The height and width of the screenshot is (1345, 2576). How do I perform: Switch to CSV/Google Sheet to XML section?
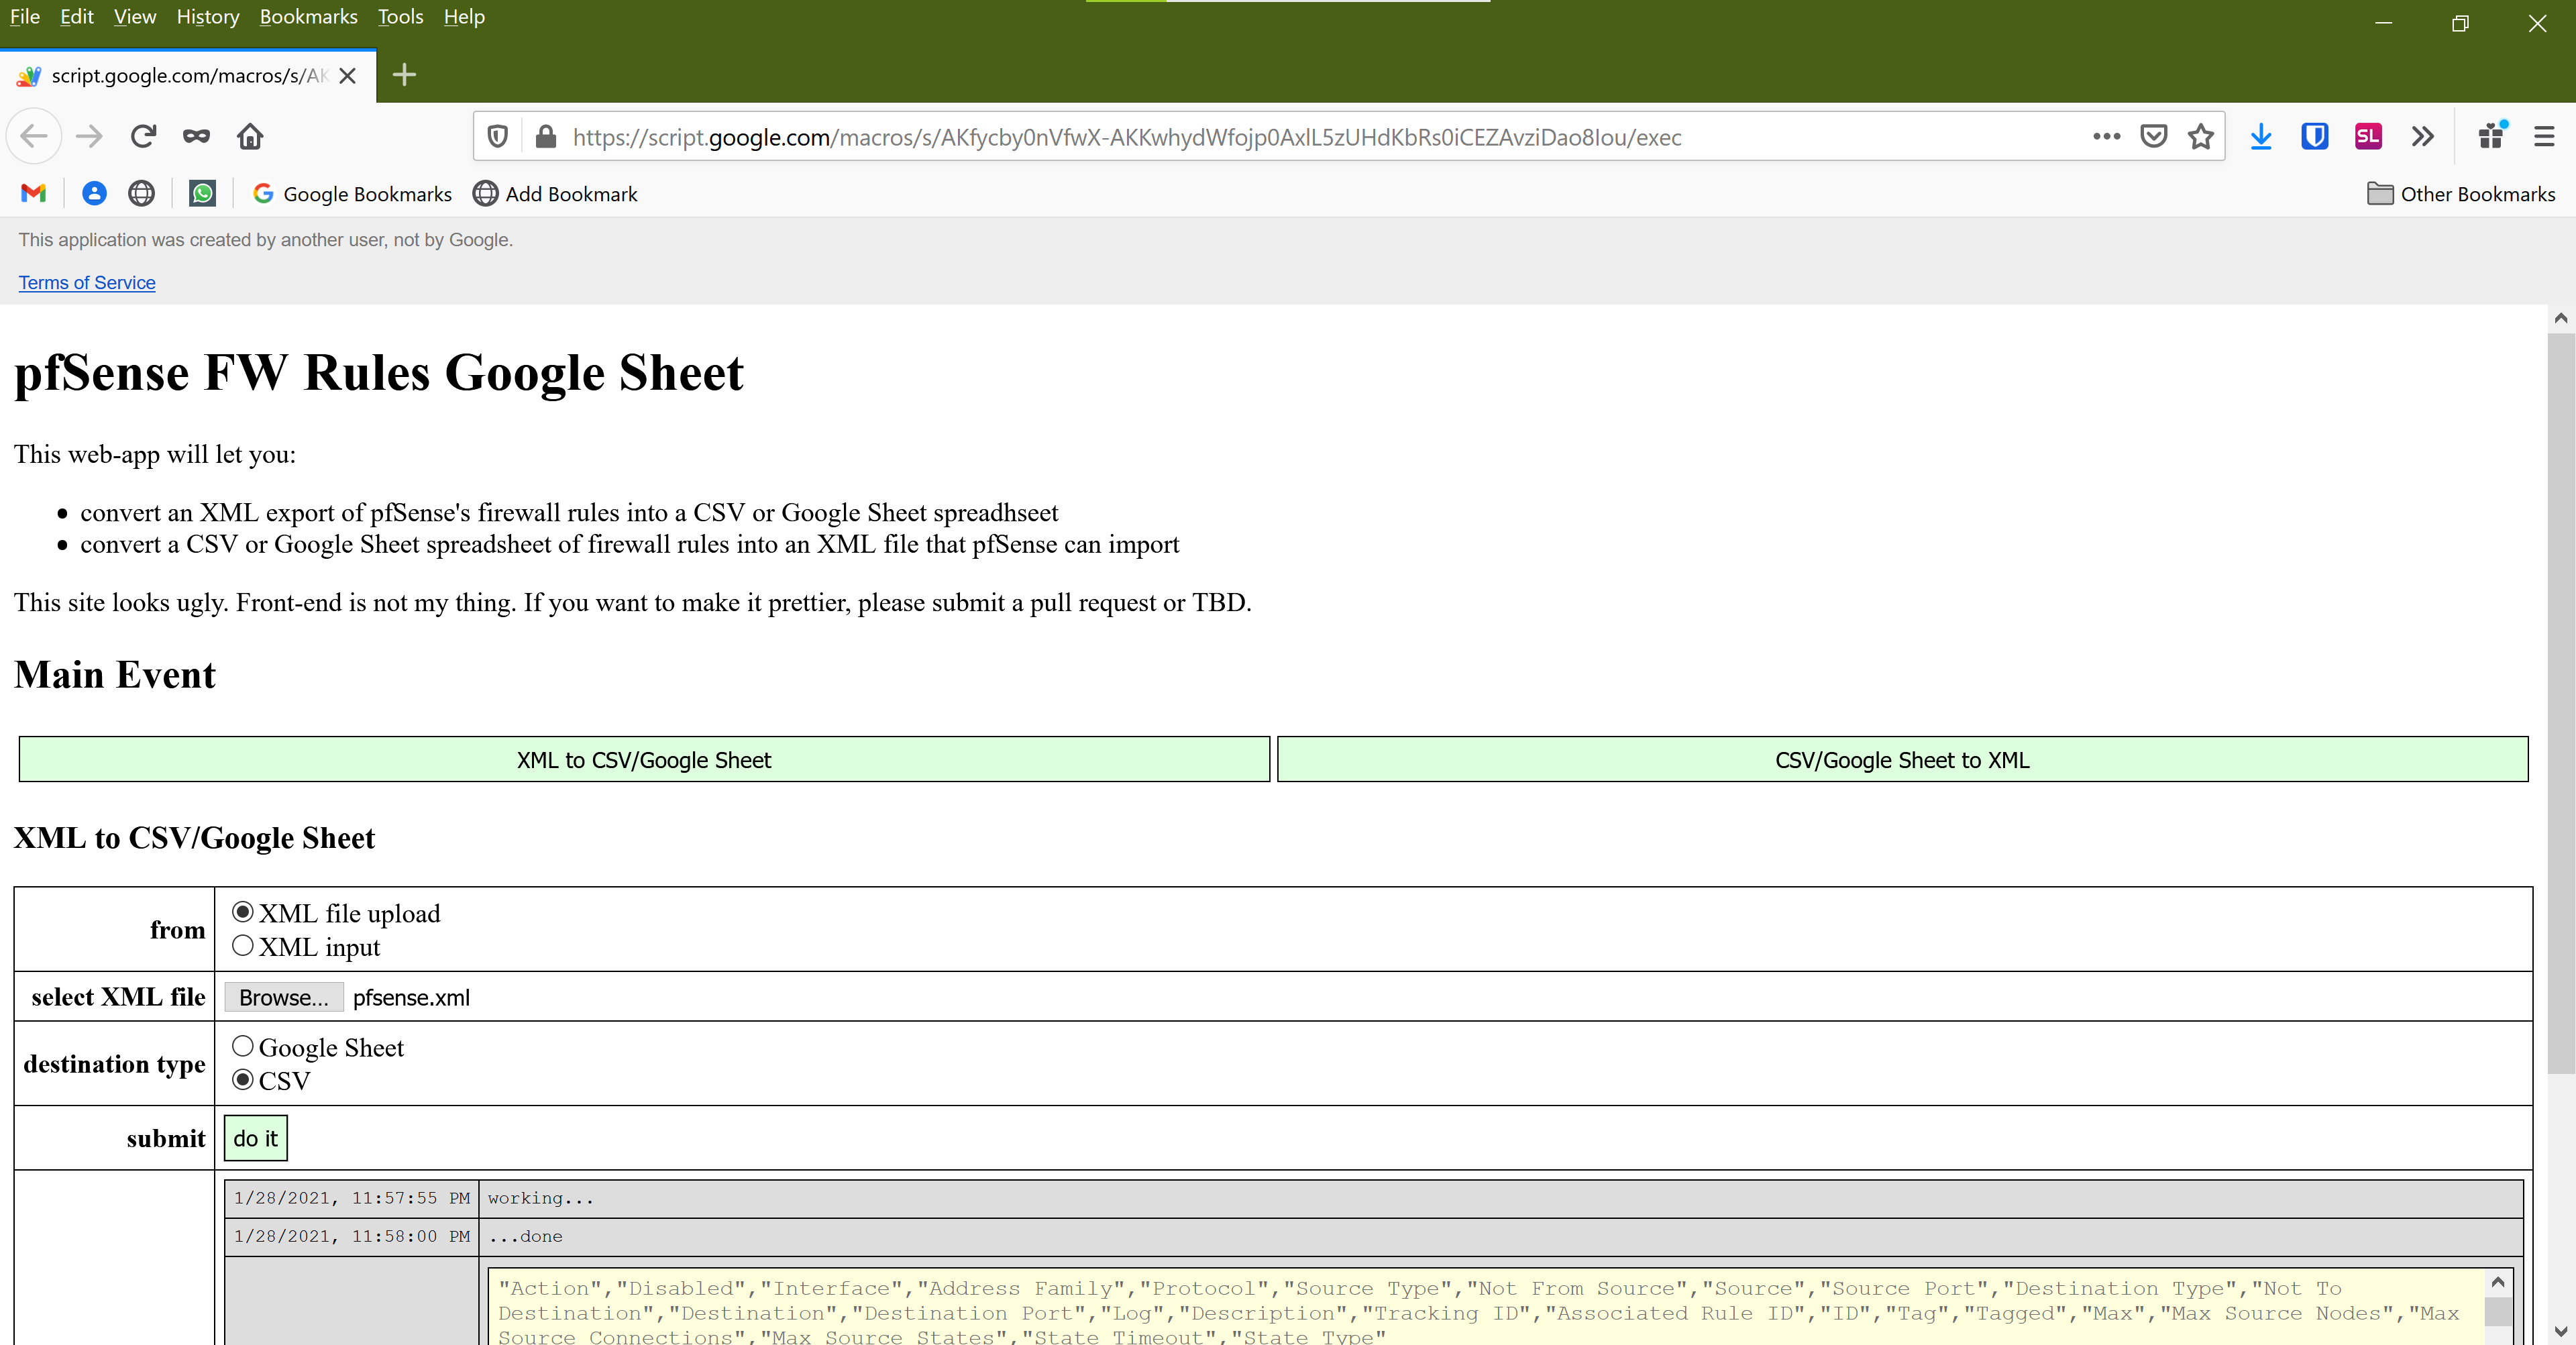tap(1902, 760)
